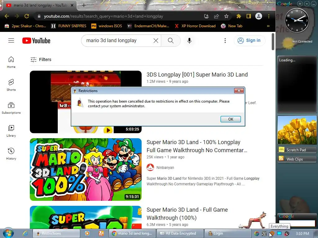The width and height of the screenshot is (318, 238).
Task: Click the weather Not Connected gadget
Action: tap(297, 42)
